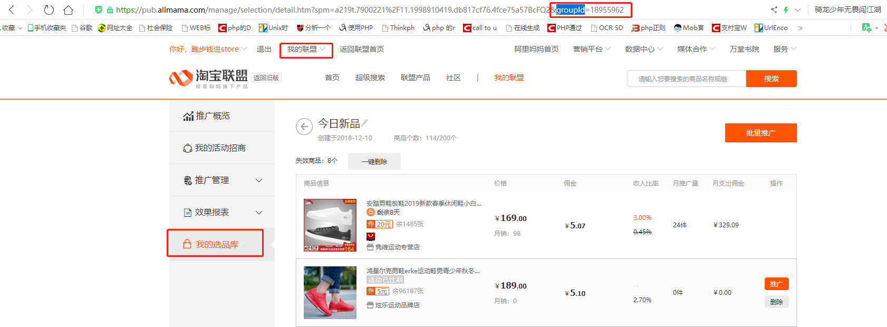Click 删除 button for Erke shoes
The height and width of the screenshot is (327, 887).
point(776,302)
